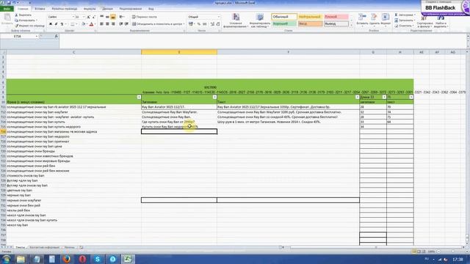Click the increase indent icon

click(x=126, y=24)
